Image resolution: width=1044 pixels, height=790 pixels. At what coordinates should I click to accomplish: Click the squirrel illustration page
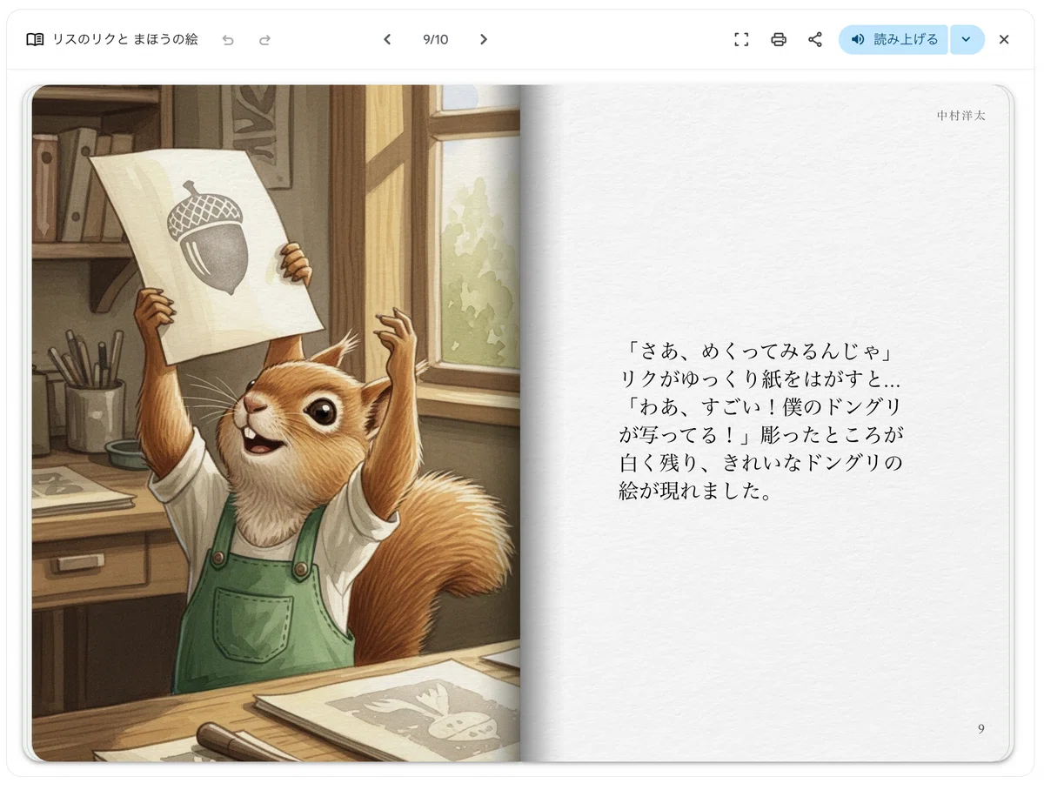[x=276, y=423]
